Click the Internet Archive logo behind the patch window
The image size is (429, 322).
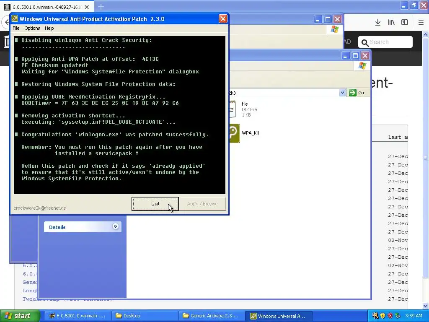(x=7, y=42)
